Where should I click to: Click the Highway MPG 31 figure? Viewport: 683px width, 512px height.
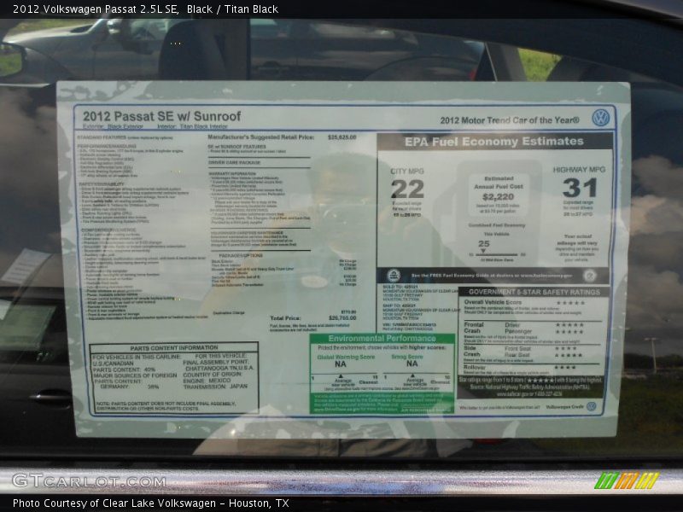pyautogui.click(x=580, y=188)
